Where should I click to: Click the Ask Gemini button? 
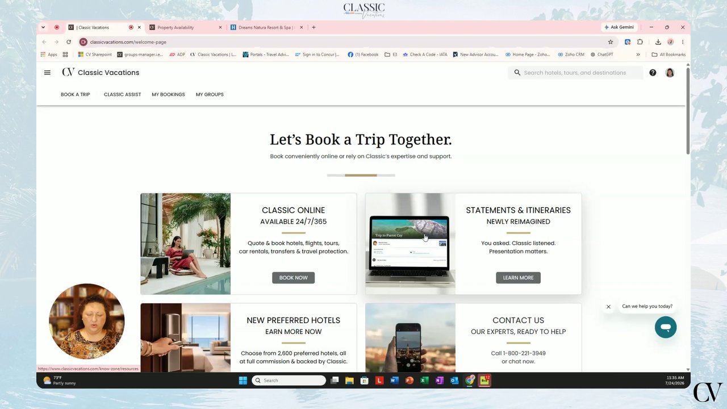[x=619, y=27]
